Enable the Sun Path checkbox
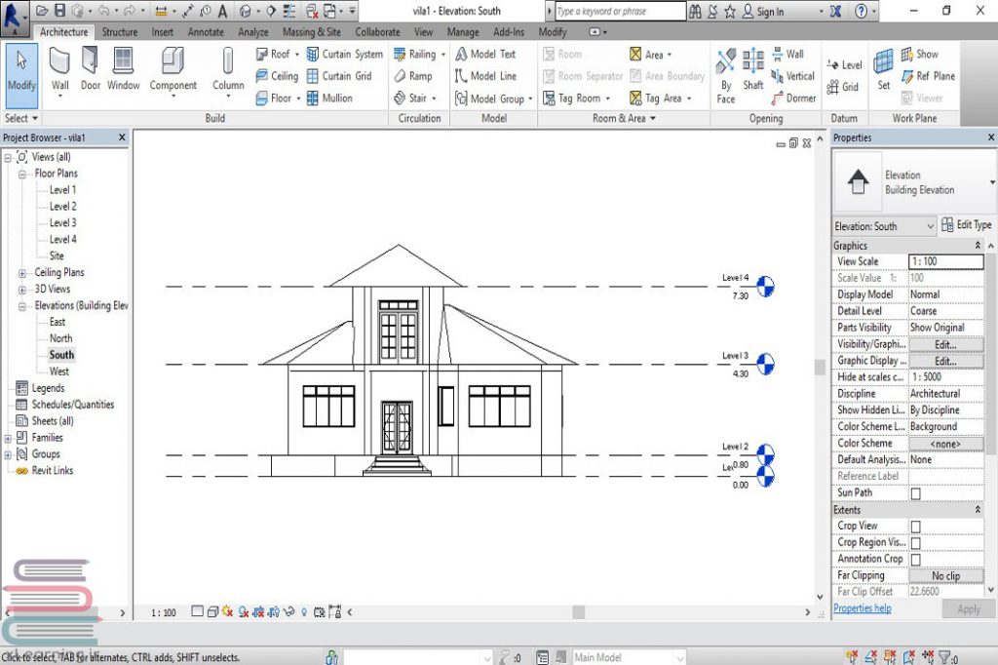This screenshot has width=998, height=665. [915, 493]
